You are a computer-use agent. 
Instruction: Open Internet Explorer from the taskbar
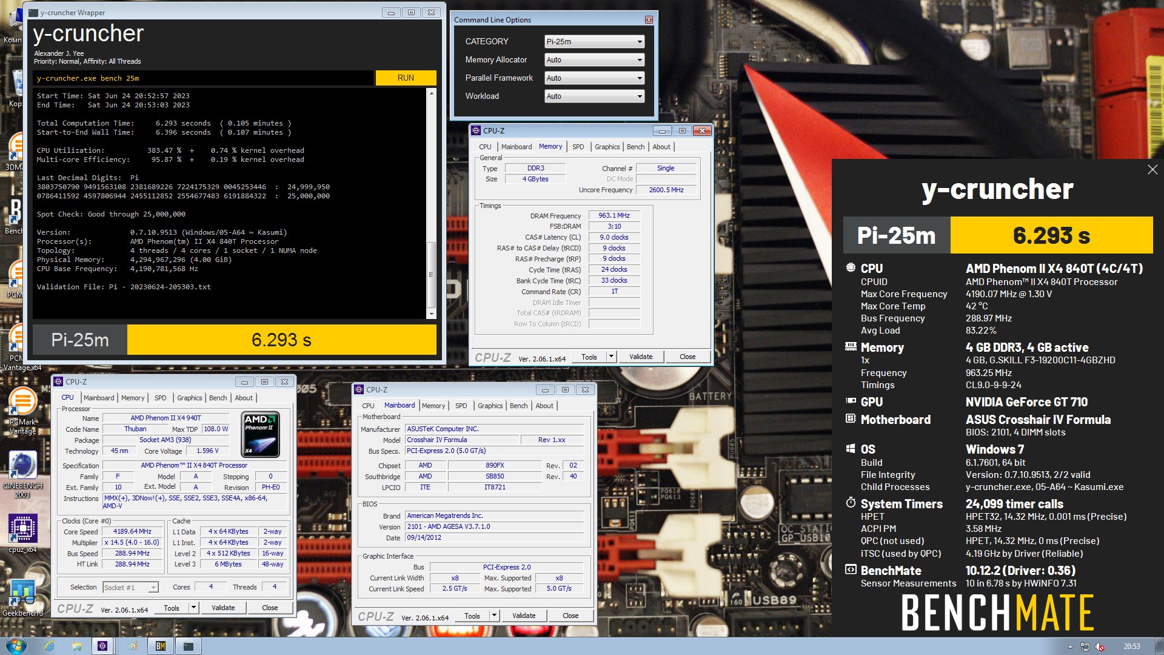click(49, 647)
